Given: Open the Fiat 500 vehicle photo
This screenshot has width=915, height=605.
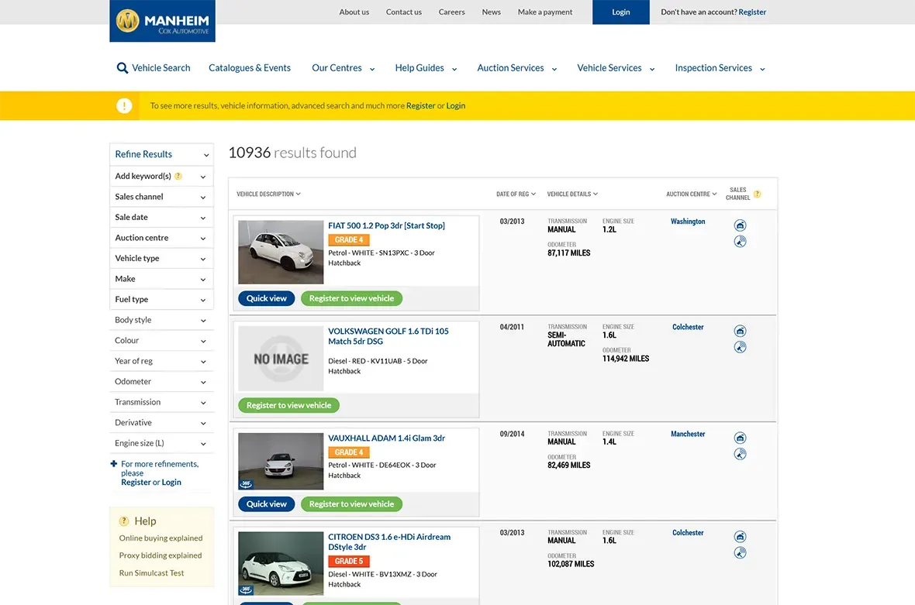Looking at the screenshot, I should tap(281, 252).
